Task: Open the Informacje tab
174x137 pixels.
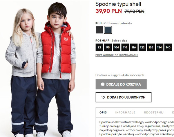Action: [x=125, y=112]
